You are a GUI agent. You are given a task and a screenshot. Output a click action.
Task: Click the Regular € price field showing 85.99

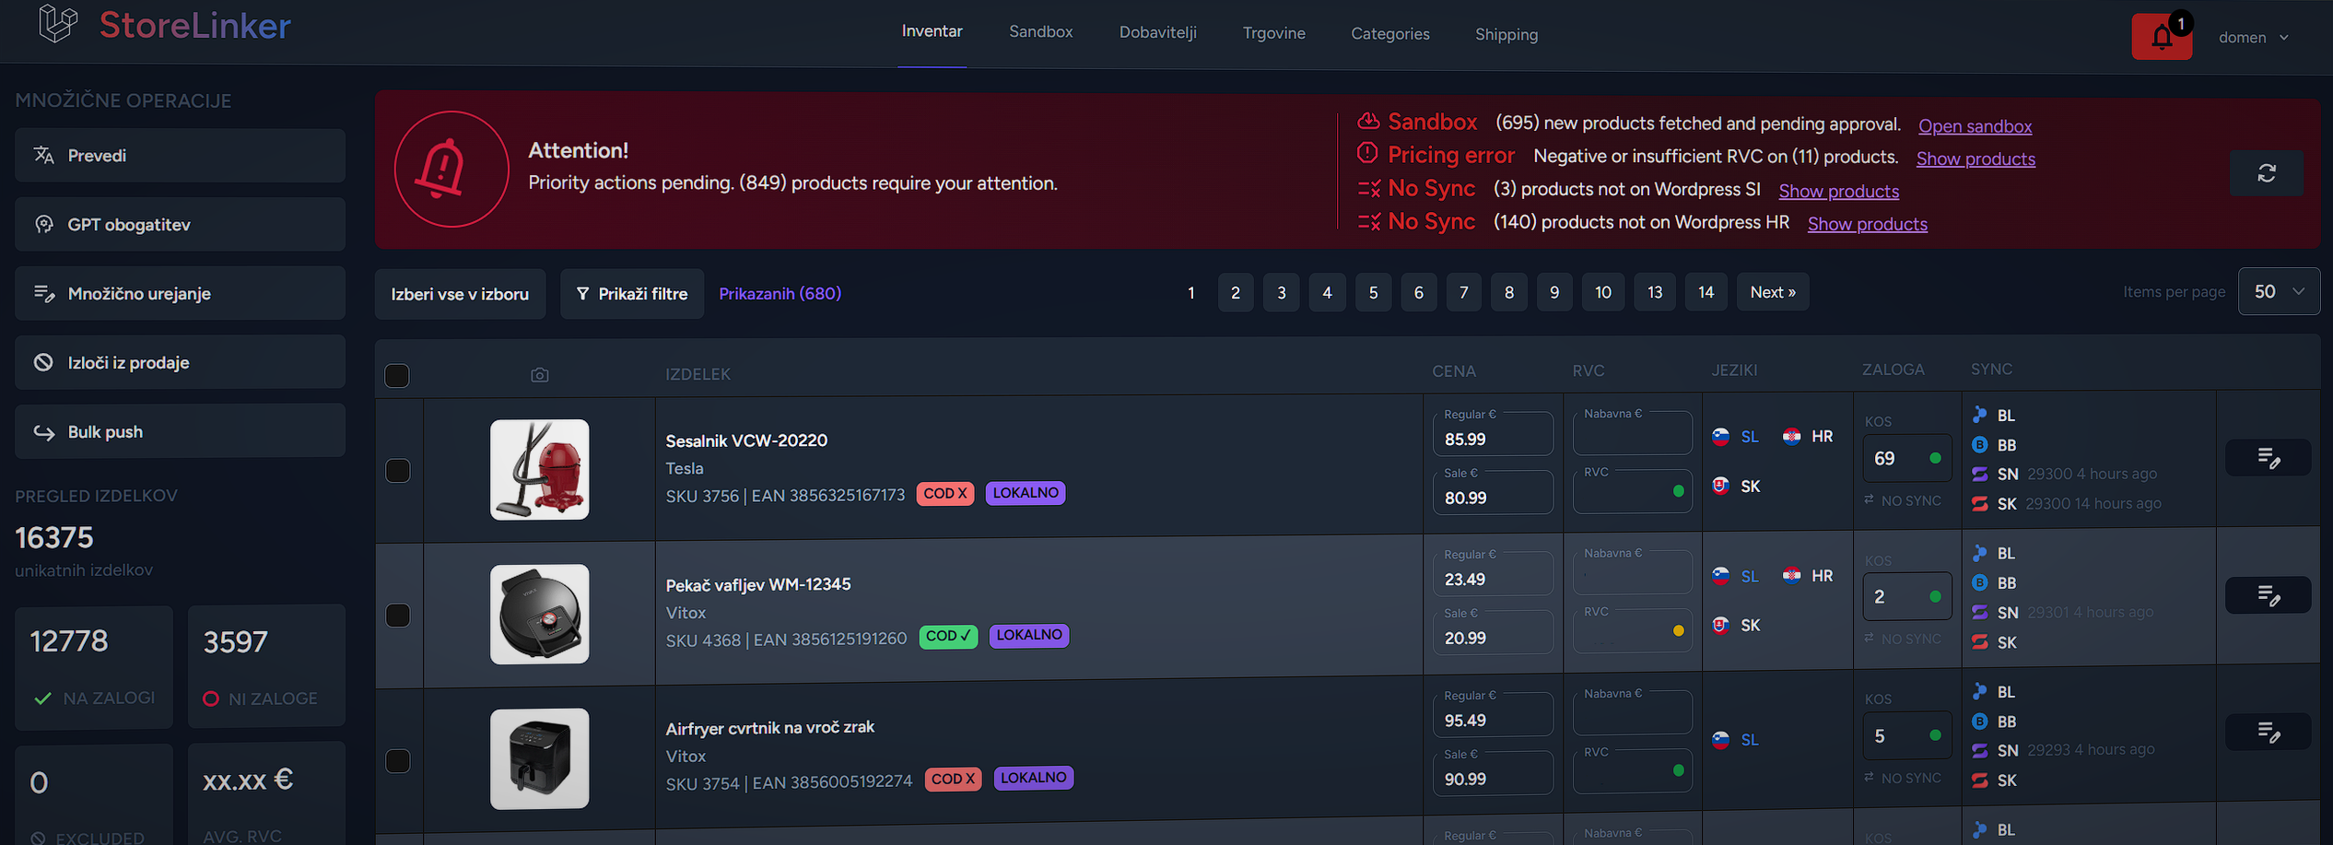tap(1493, 440)
